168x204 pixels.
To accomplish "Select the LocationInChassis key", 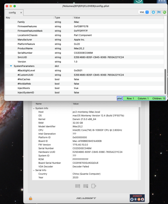I will pos(28,35).
